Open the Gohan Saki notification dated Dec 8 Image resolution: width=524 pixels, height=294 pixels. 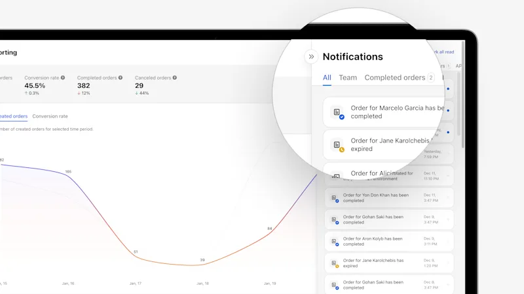389,285
